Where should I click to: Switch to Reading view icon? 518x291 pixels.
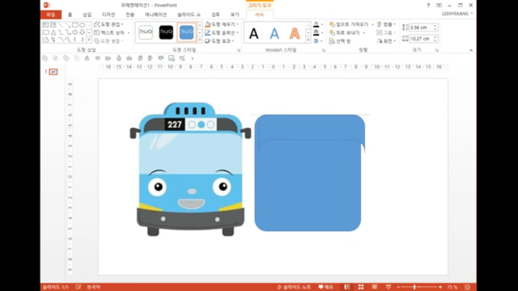374,287
